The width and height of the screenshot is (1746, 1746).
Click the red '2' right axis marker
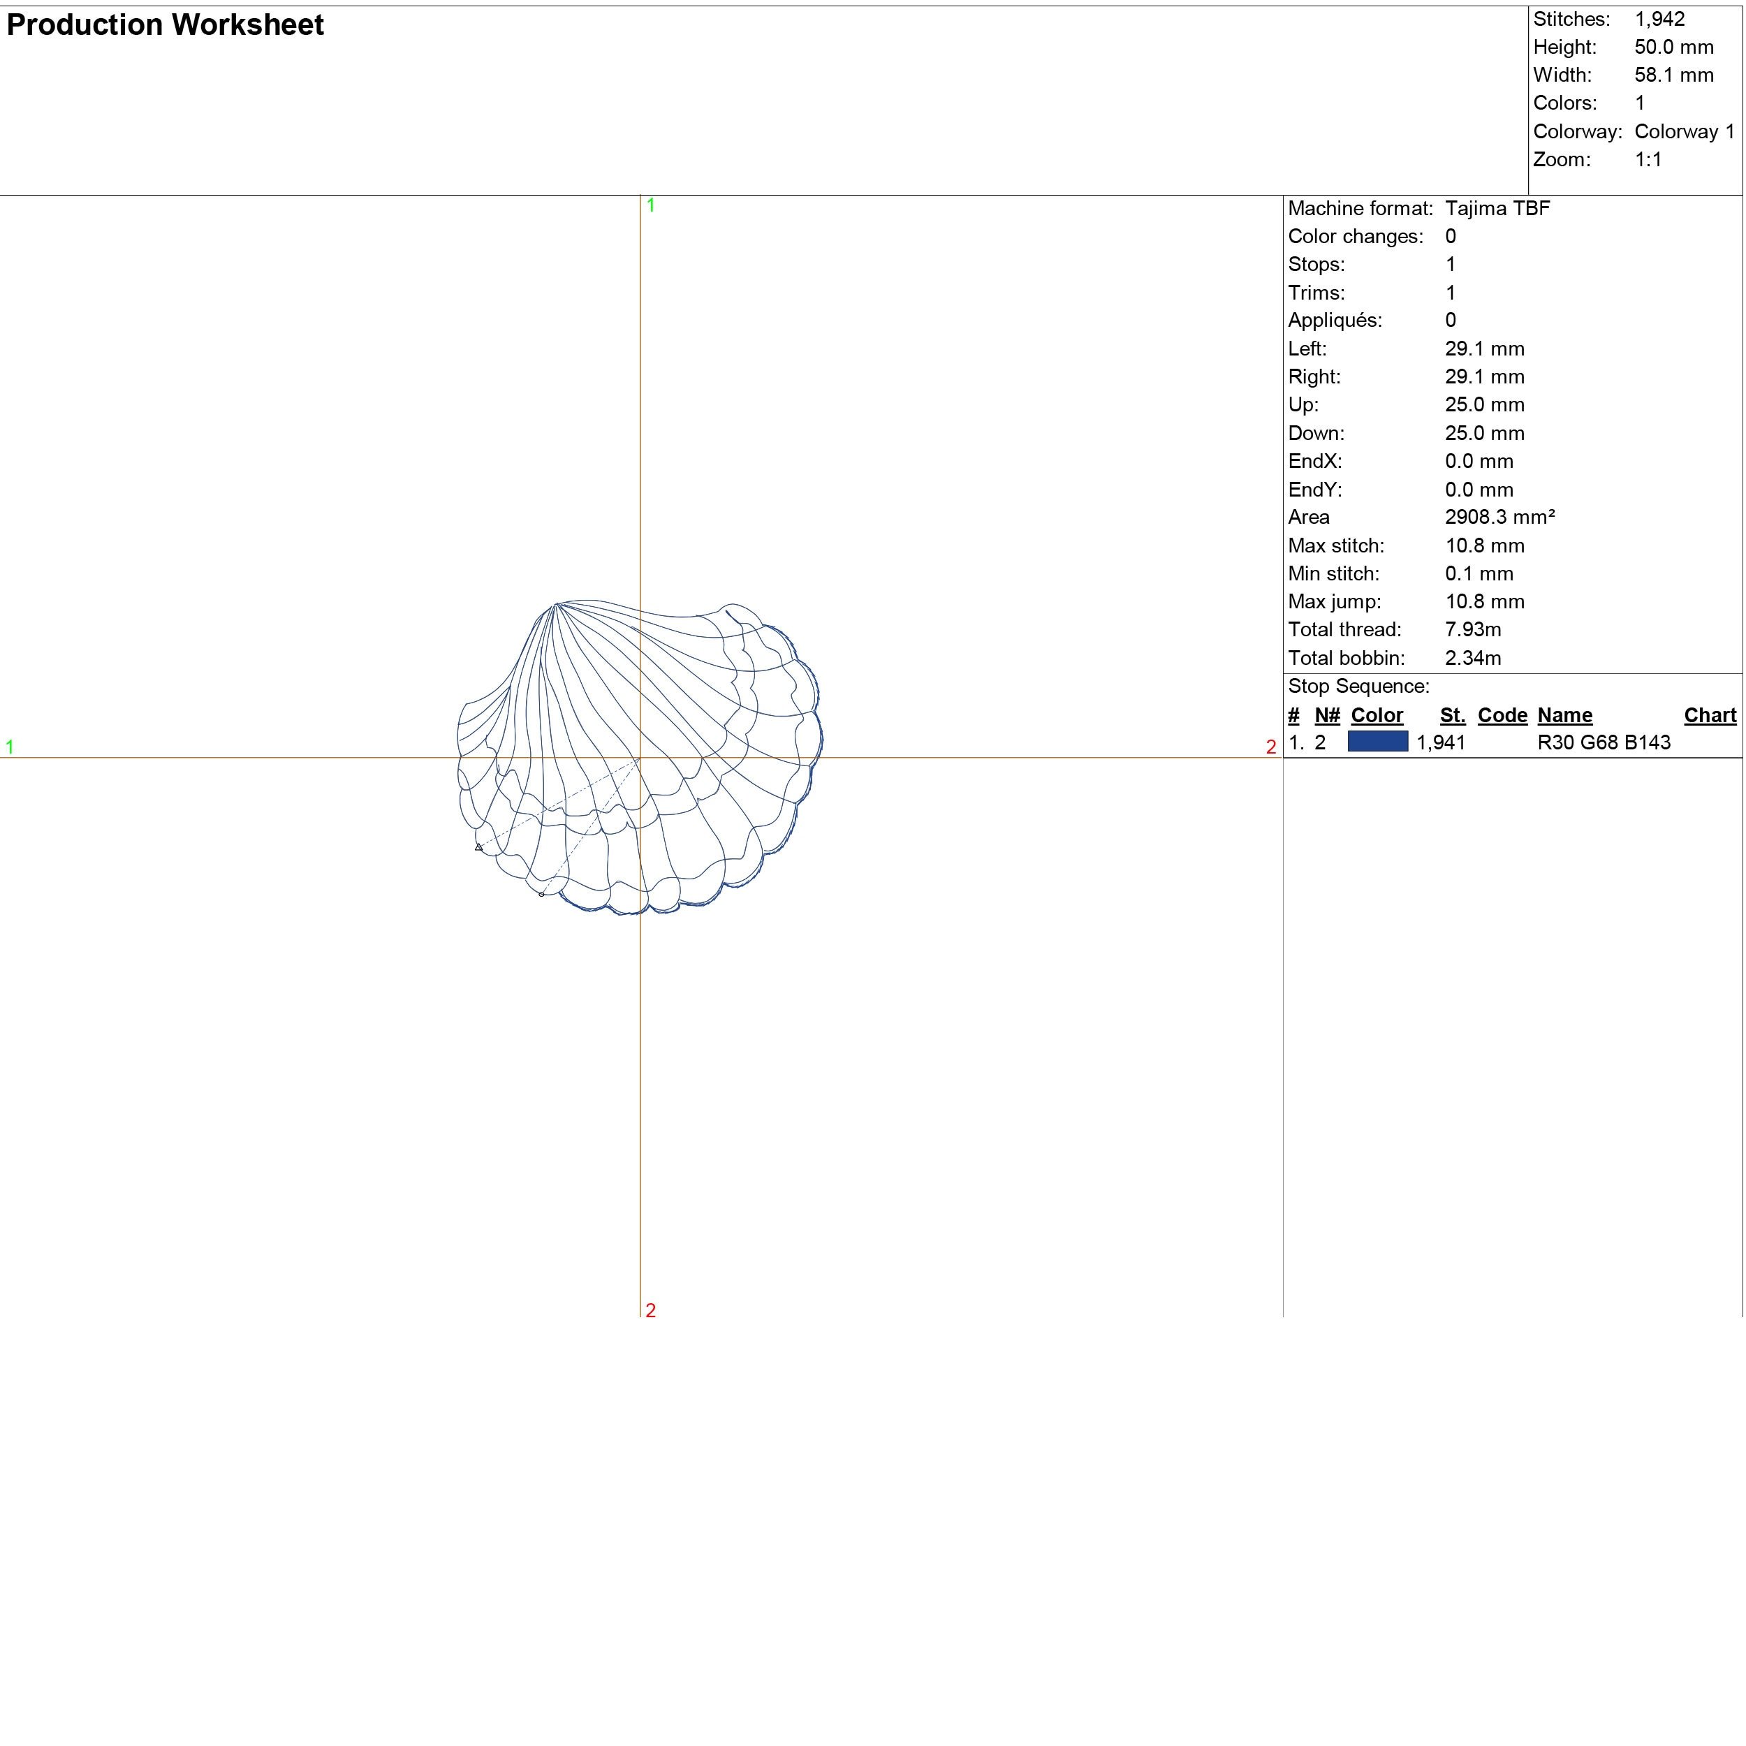pyautogui.click(x=1270, y=747)
